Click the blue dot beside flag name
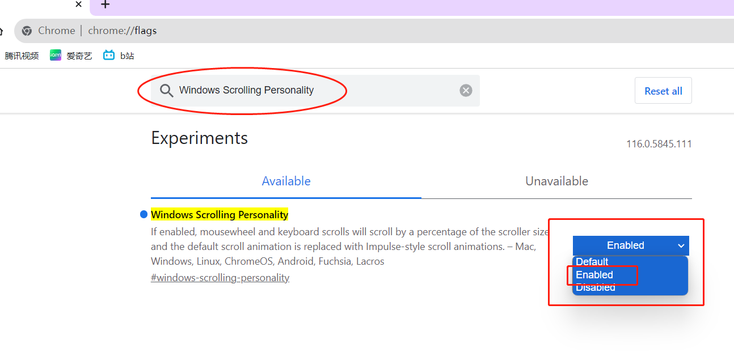734x352 pixels. 144,214
